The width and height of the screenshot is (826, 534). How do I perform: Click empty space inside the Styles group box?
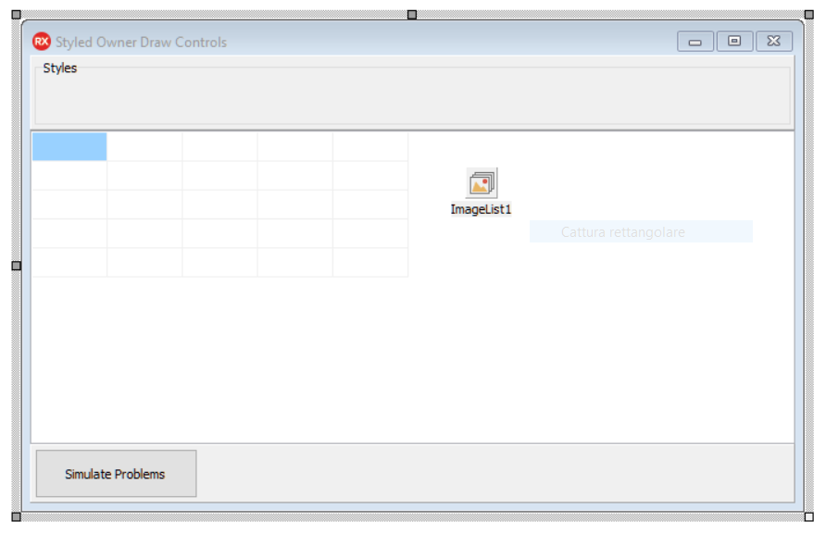(412, 97)
